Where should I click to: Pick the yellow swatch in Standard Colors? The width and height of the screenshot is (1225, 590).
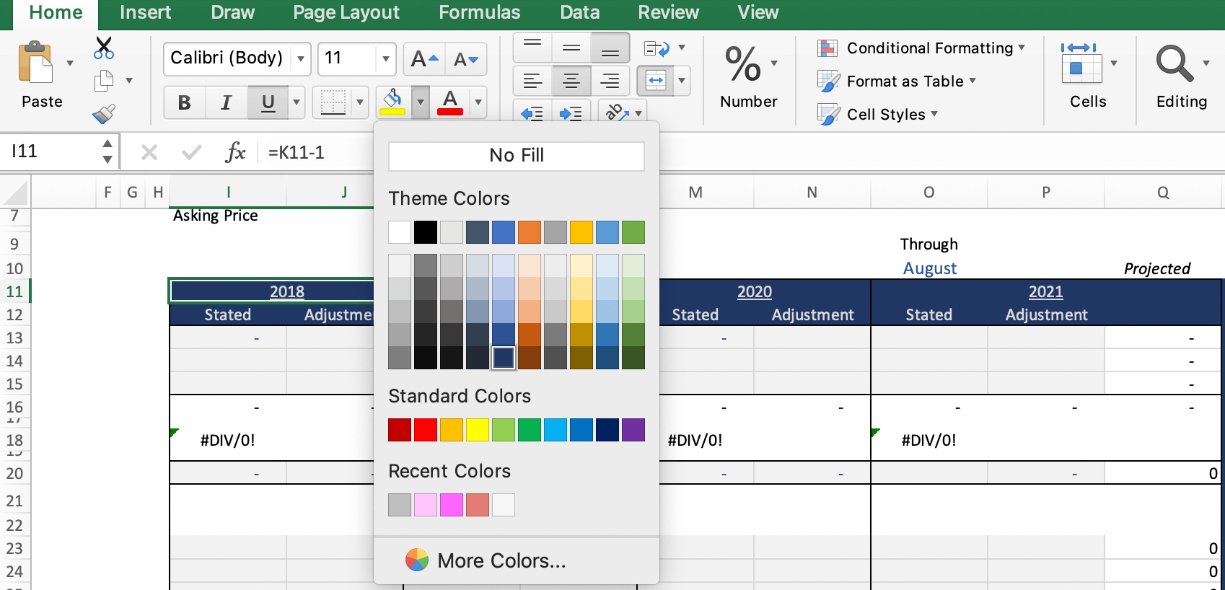(478, 430)
